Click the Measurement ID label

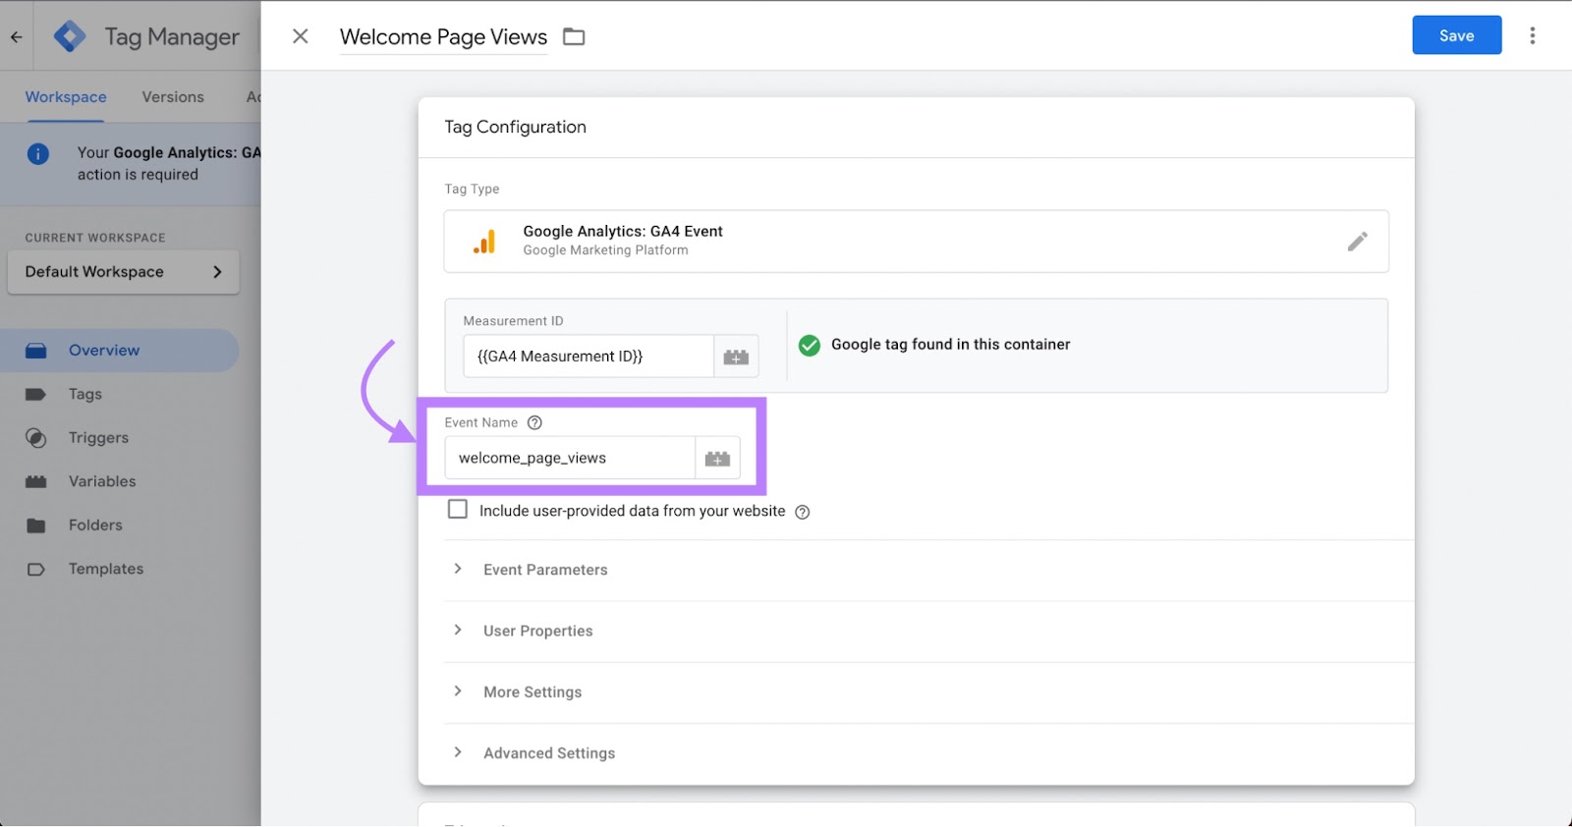[513, 321]
